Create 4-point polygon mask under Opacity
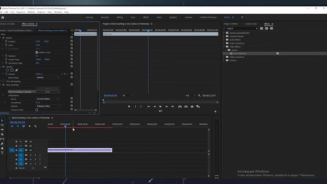The image size is (327, 184). click(12, 71)
